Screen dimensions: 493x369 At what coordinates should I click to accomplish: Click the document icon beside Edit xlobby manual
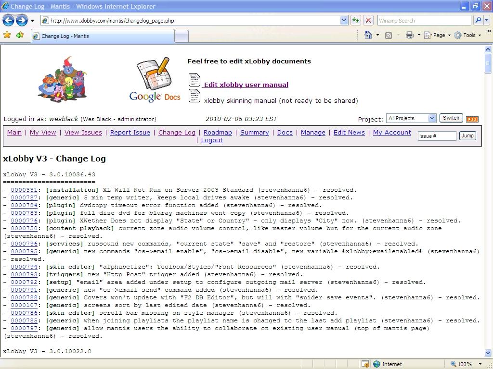[x=195, y=80]
